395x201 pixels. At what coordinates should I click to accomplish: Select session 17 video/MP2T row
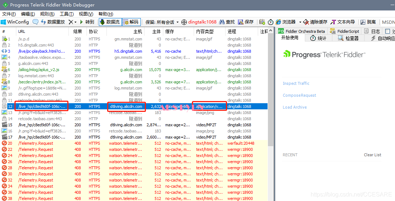point(134,137)
